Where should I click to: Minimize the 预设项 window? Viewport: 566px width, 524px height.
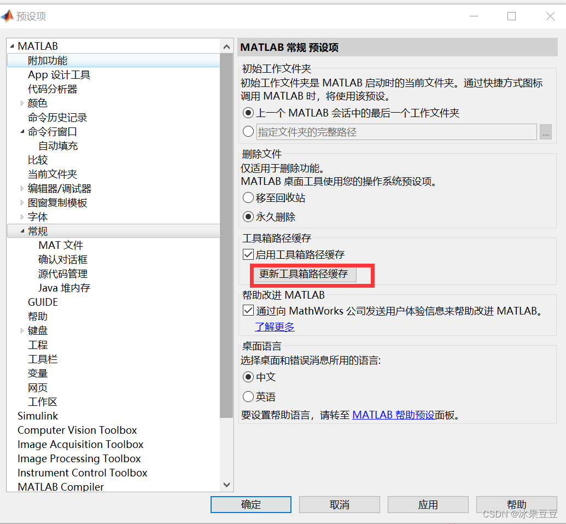(x=474, y=16)
